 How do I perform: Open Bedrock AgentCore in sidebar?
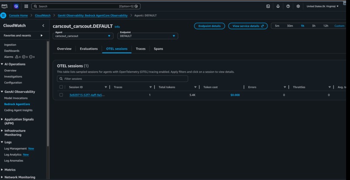point(17,104)
